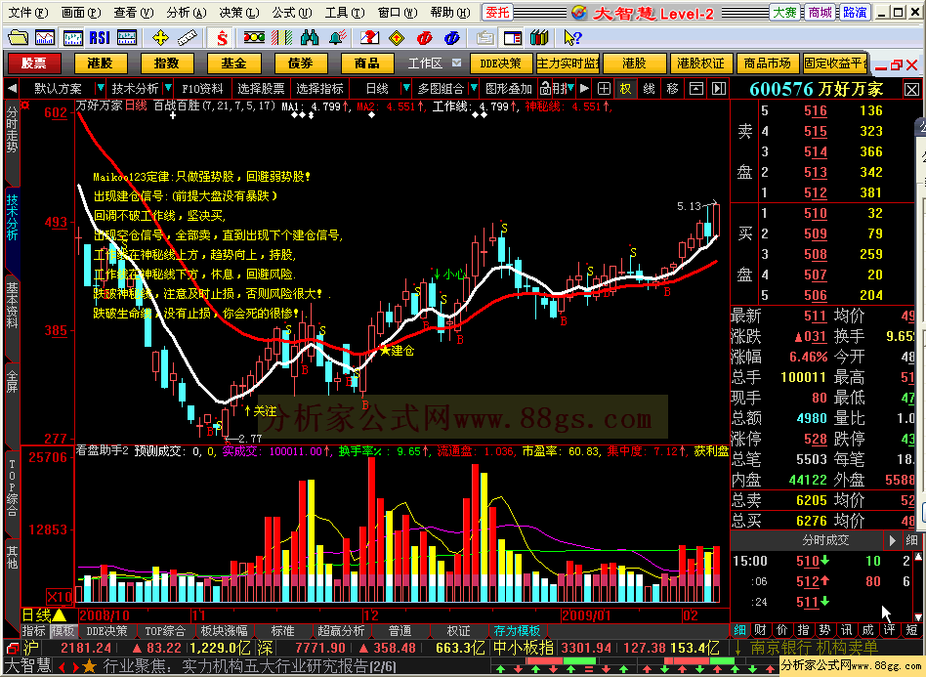Open the 默认方案 dropdown arrow
This screenshot has width=926, height=677.
tap(101, 89)
